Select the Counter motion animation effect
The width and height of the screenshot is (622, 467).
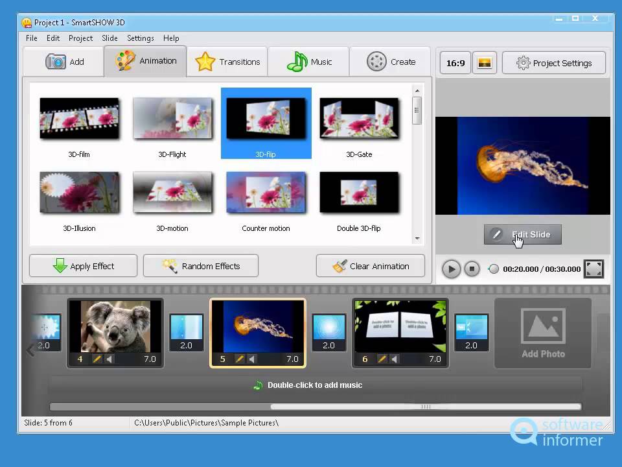click(x=266, y=198)
